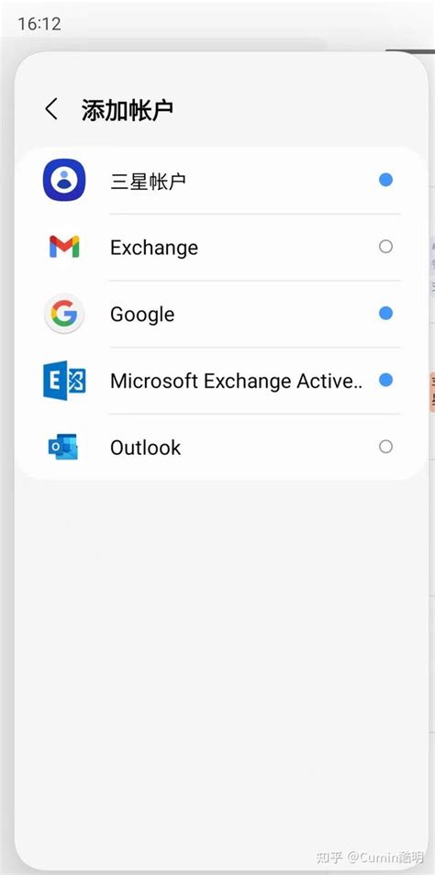Screen dimensions: 435x875
Task: Select the empty radio circle for Outlook
Action: (385, 447)
